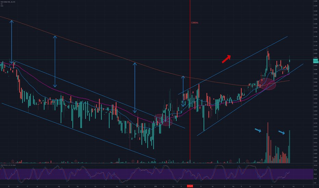Open the earnings marker between January and Feb 2020
This screenshot has height=188, width=319.
click(x=169, y=161)
